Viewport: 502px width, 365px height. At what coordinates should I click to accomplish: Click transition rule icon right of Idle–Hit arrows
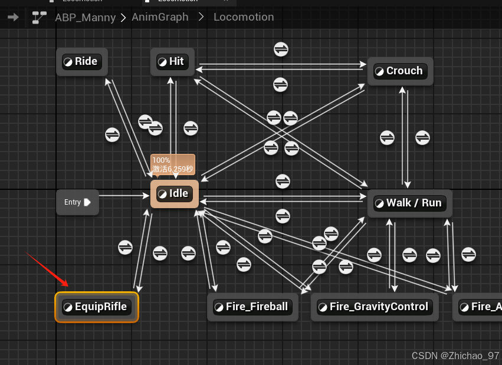click(x=191, y=129)
